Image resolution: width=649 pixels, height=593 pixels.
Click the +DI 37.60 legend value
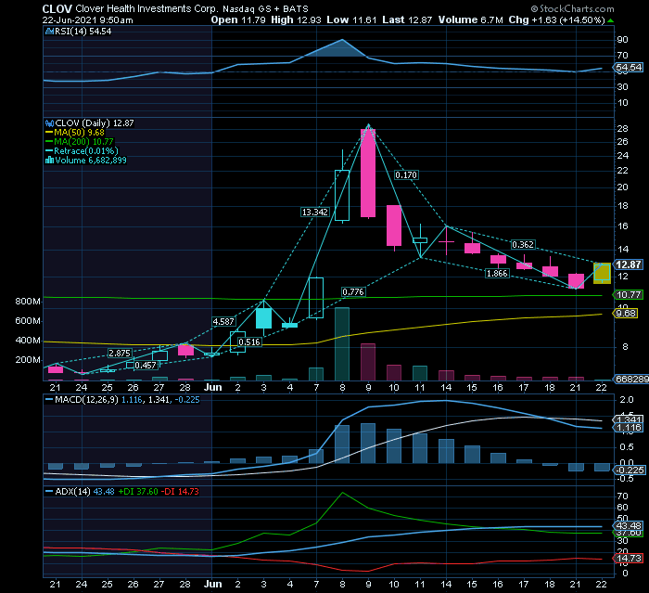138,492
